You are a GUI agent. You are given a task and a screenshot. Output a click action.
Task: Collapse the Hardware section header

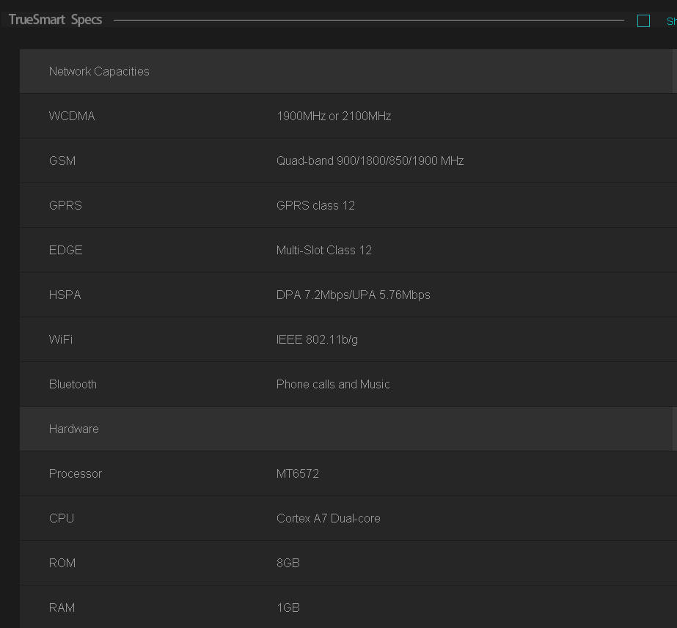coord(73,429)
